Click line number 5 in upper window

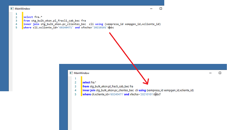click(x=16, y=27)
